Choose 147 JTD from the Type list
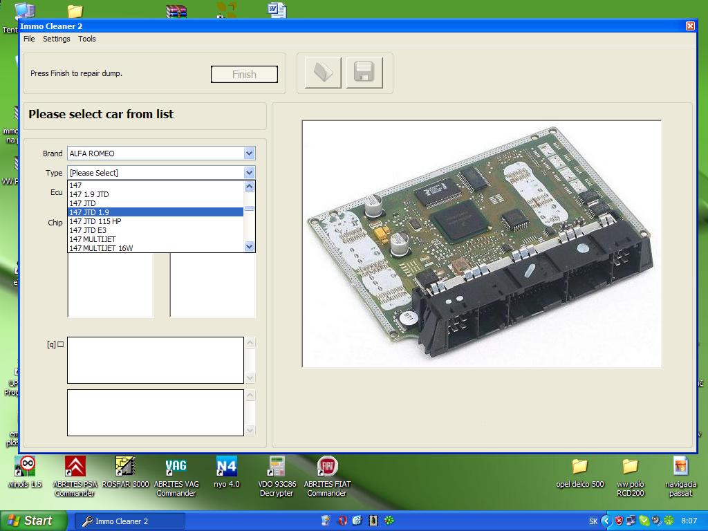Screen dimensions: 708x531 (x=156, y=203)
